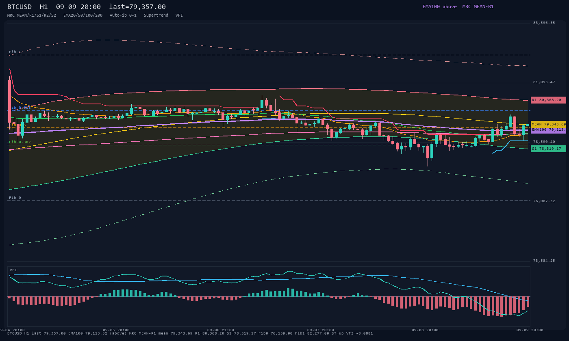The height and width of the screenshot is (341, 569).
Task: Click the "MRC MEAN-R1" status text at top right
Action: [x=478, y=6]
